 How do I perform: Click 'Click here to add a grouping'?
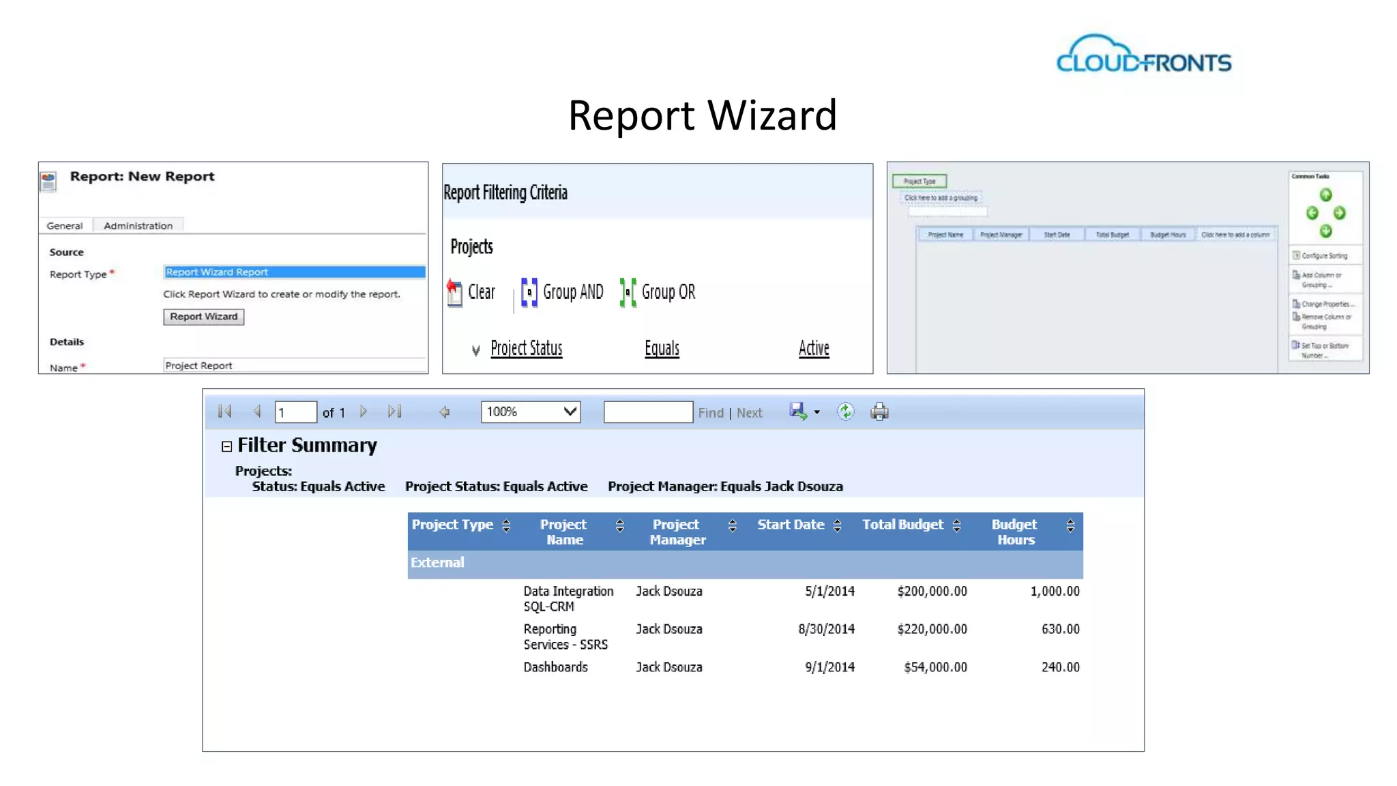tap(941, 198)
